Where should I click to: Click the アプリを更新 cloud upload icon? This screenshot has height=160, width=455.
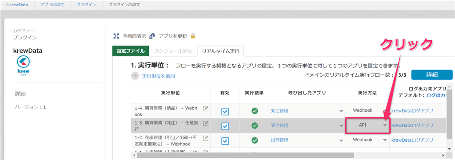tap(153, 36)
